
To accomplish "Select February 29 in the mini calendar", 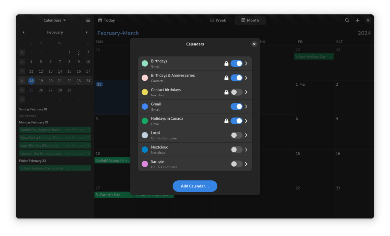I will click(69, 90).
